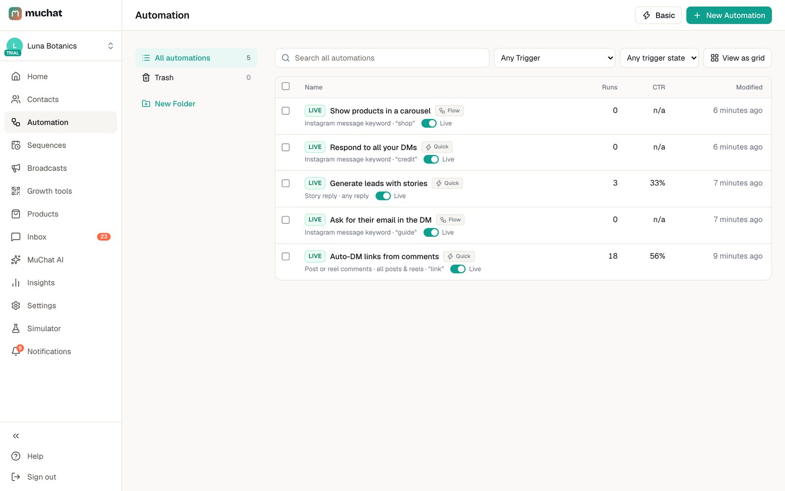Click the Broadcasts megaphone icon

[x=16, y=168]
